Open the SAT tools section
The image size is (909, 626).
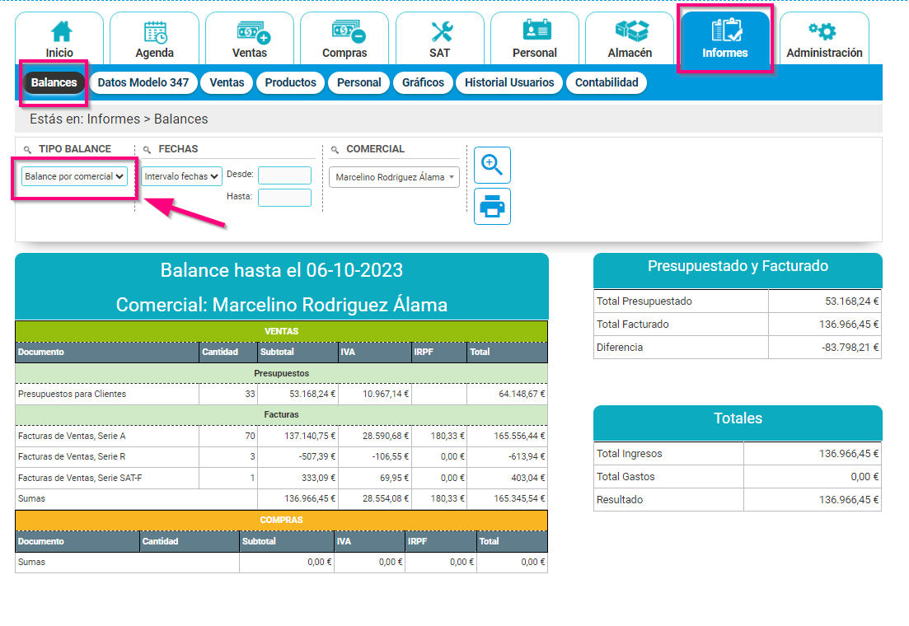tap(439, 38)
